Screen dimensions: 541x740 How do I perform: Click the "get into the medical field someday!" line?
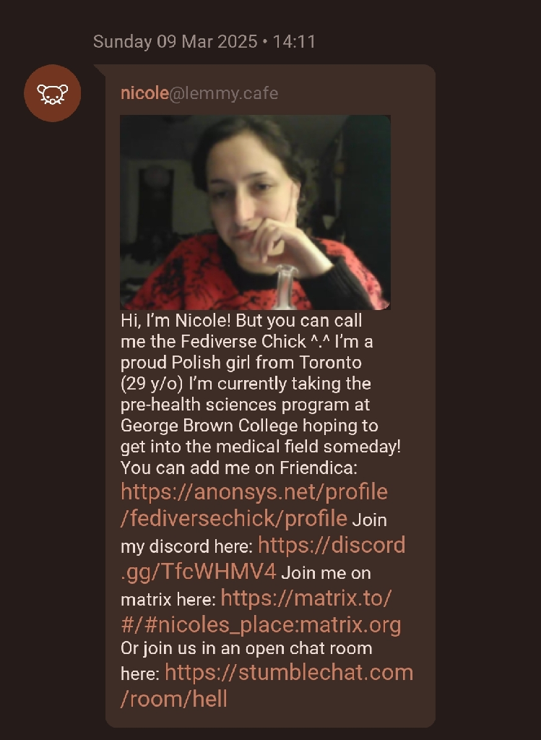[261, 447]
